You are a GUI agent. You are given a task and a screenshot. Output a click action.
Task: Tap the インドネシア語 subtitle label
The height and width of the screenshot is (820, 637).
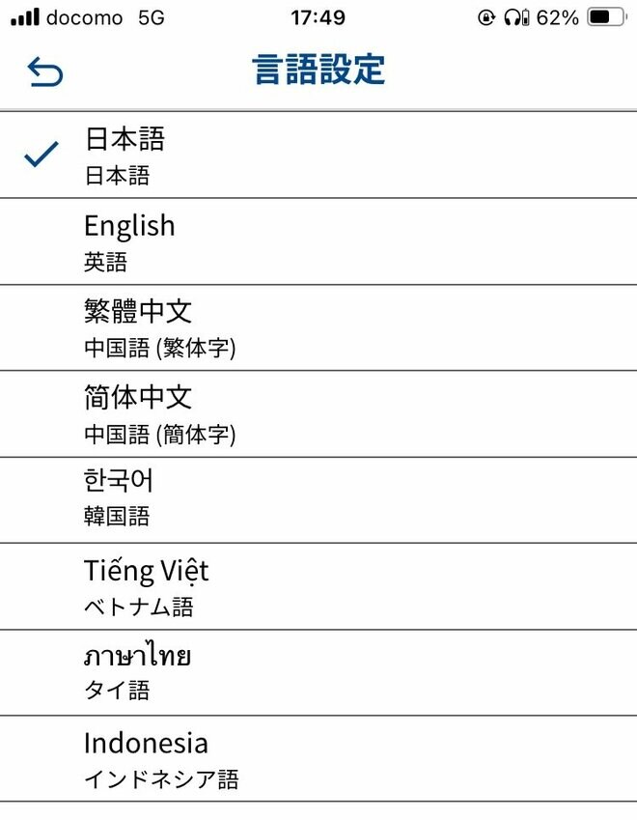(161, 778)
